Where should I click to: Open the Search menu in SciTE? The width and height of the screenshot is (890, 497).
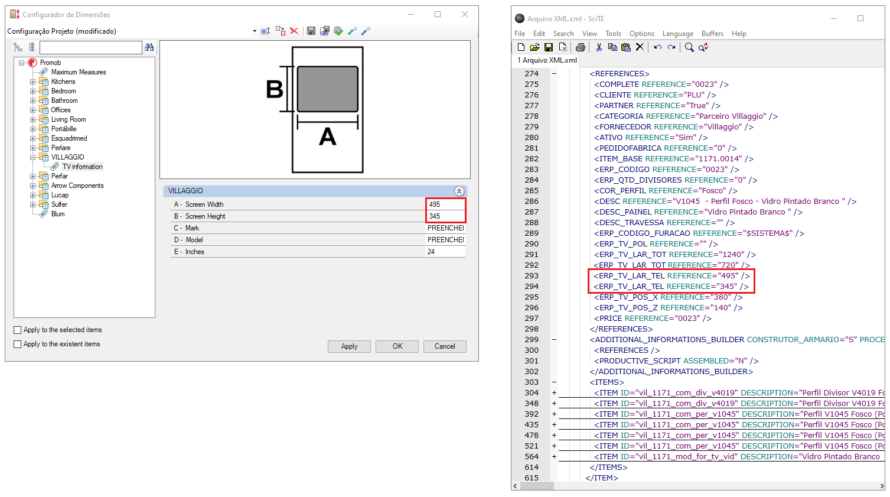click(x=563, y=34)
